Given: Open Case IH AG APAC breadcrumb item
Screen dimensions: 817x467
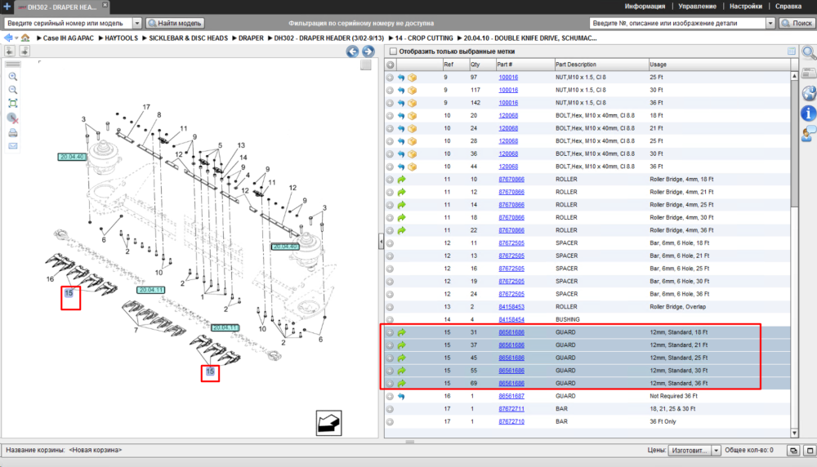Looking at the screenshot, I should coord(69,38).
